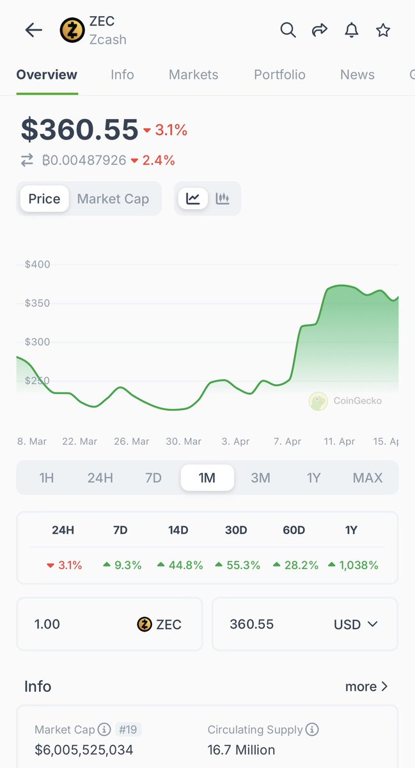Tap the Circulating Supply info icon

coord(312,730)
